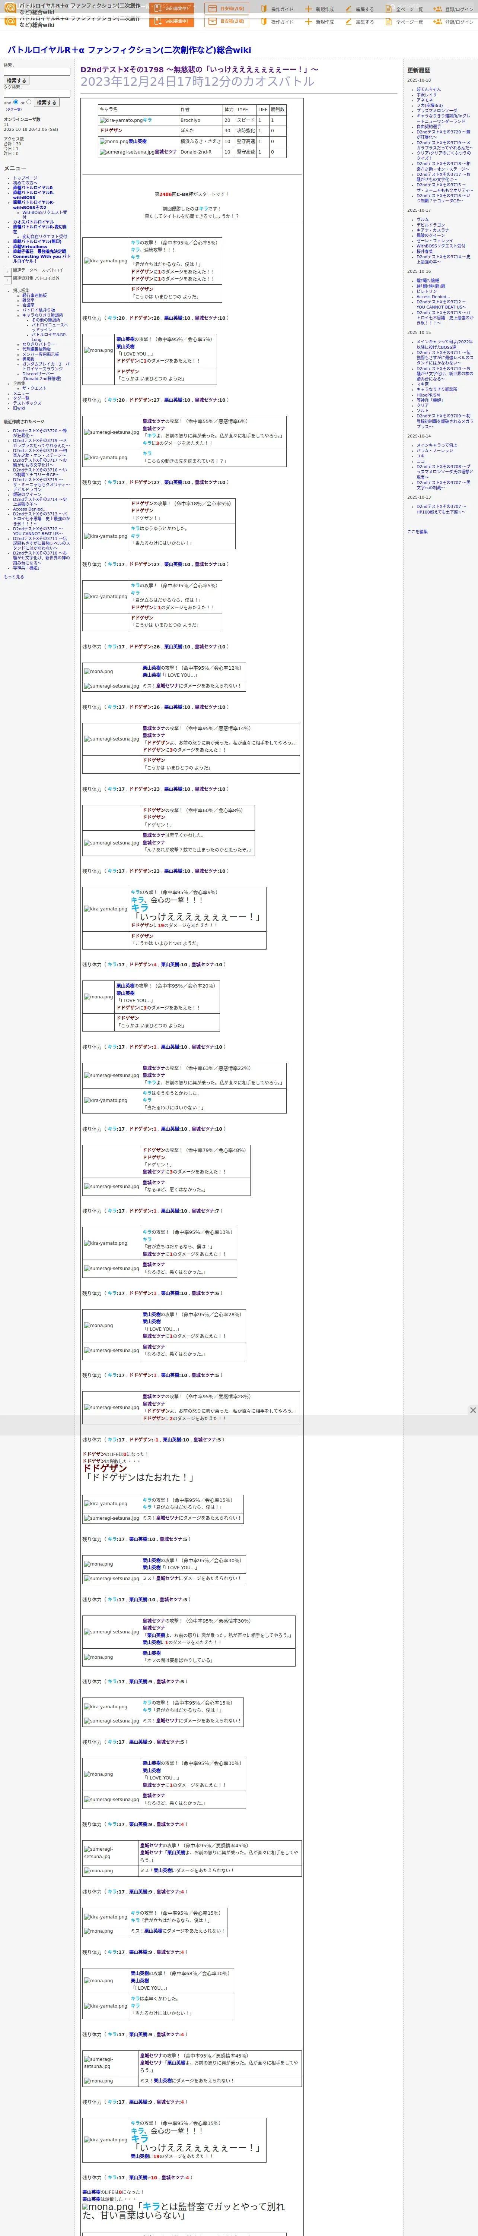Open 直轄Virtualboss menu link
This screenshot has height=2236, width=478.
pos(31,246)
